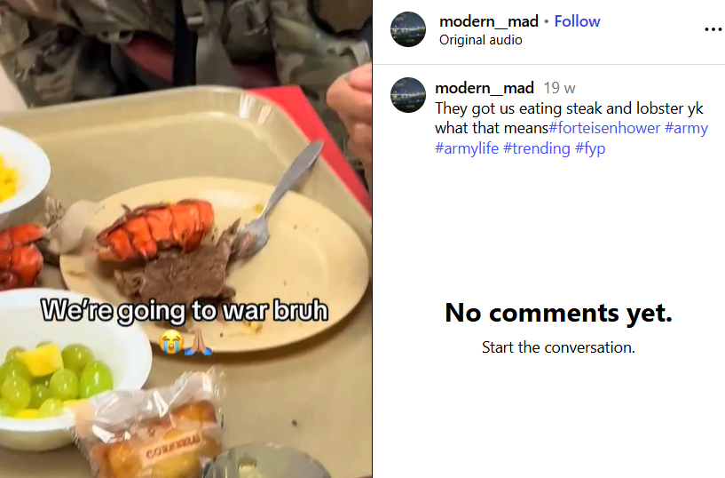Open modern__mad profile picture in post header

pos(408,29)
